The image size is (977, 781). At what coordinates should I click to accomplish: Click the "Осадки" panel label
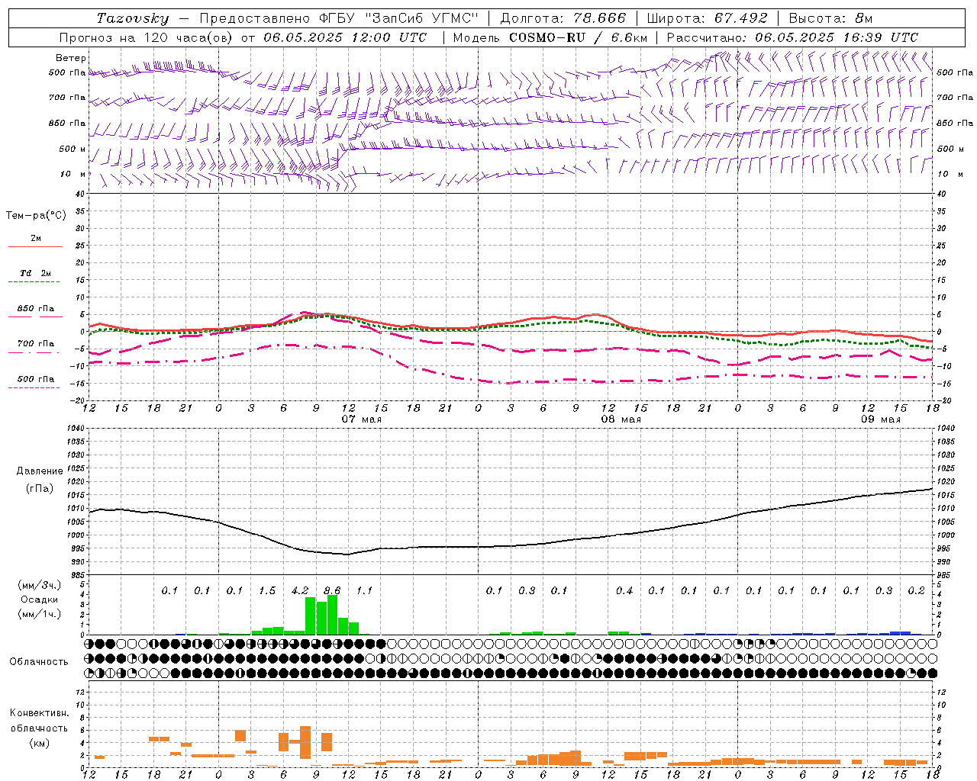click(x=39, y=599)
